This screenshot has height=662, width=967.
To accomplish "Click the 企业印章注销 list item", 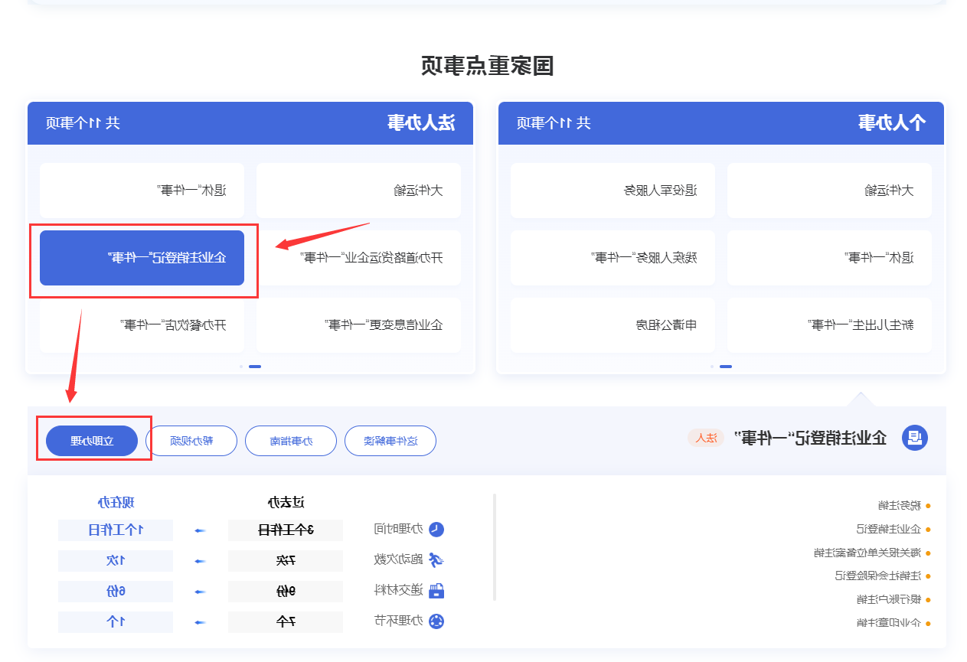I will click(x=888, y=623).
